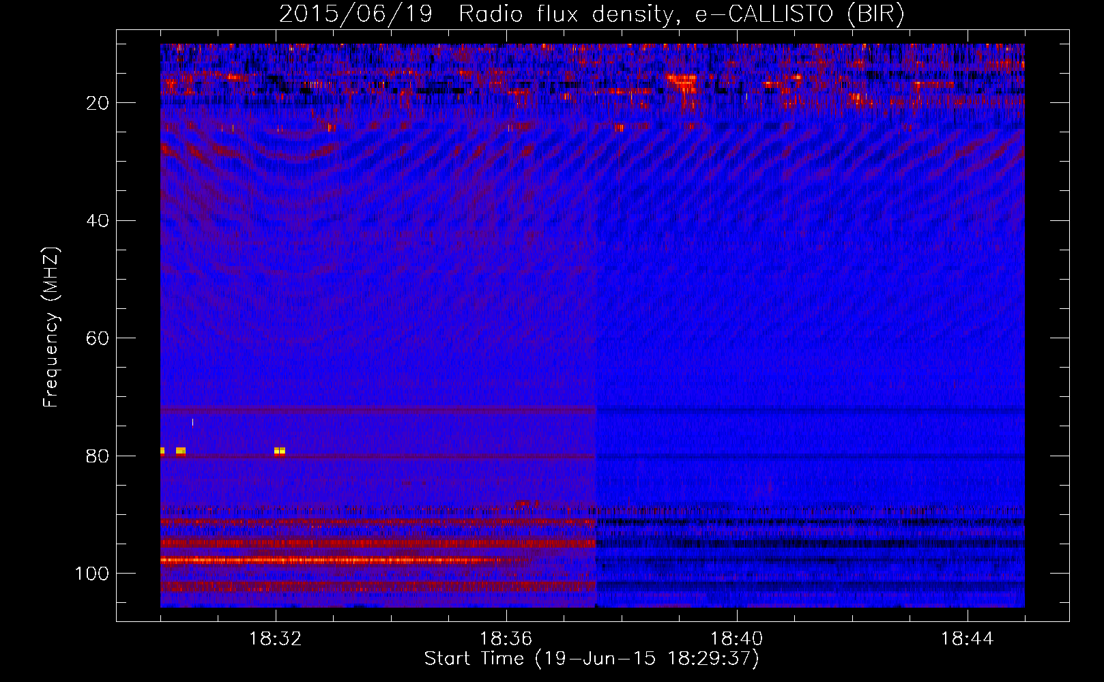Viewport: 1104px width, 682px height.
Task: Click the '60' frequency tick label
Action: click(x=98, y=338)
